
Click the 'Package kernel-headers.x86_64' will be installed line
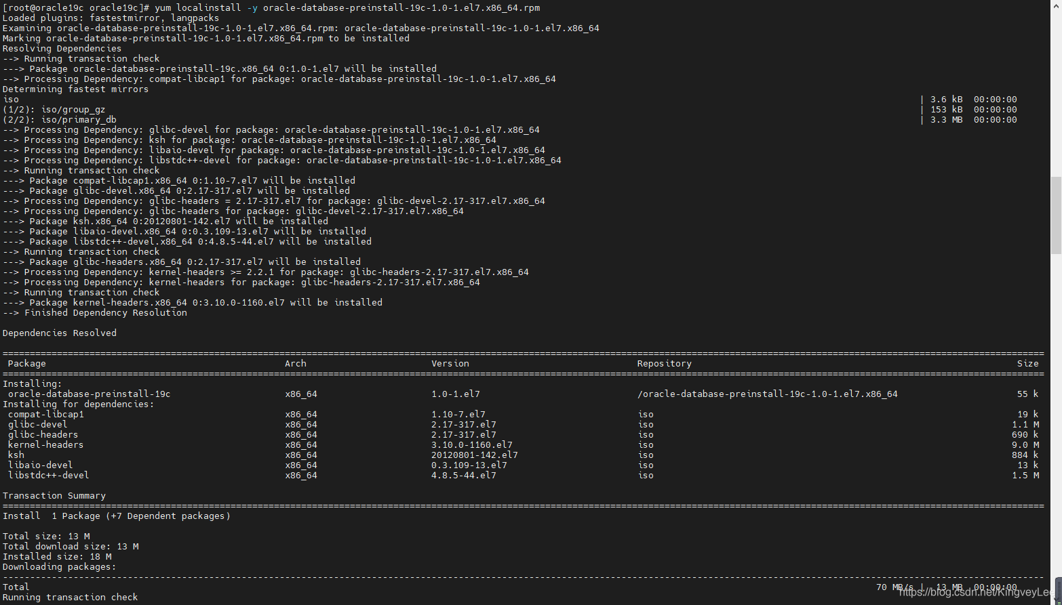pyautogui.click(x=192, y=302)
